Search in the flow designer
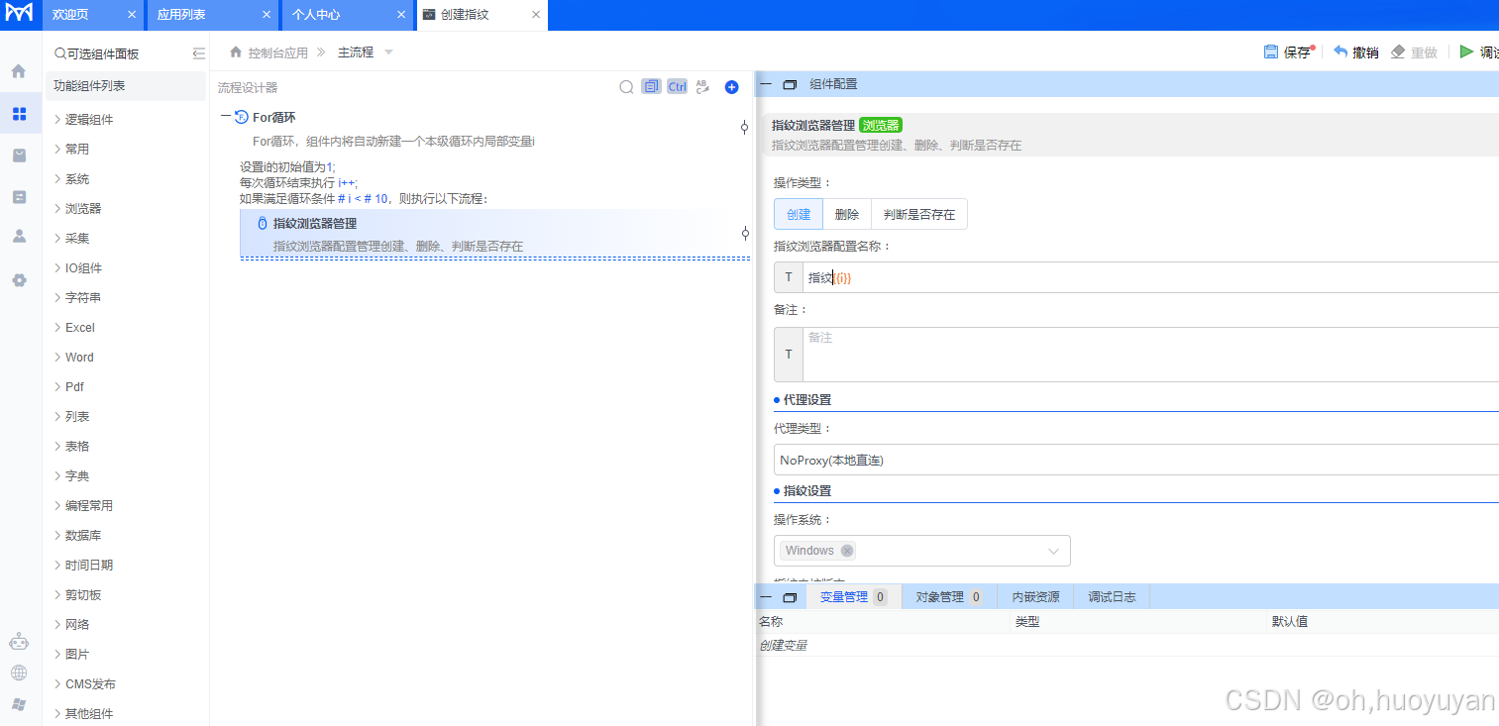Viewport: 1499px width, 726px height. (x=626, y=87)
